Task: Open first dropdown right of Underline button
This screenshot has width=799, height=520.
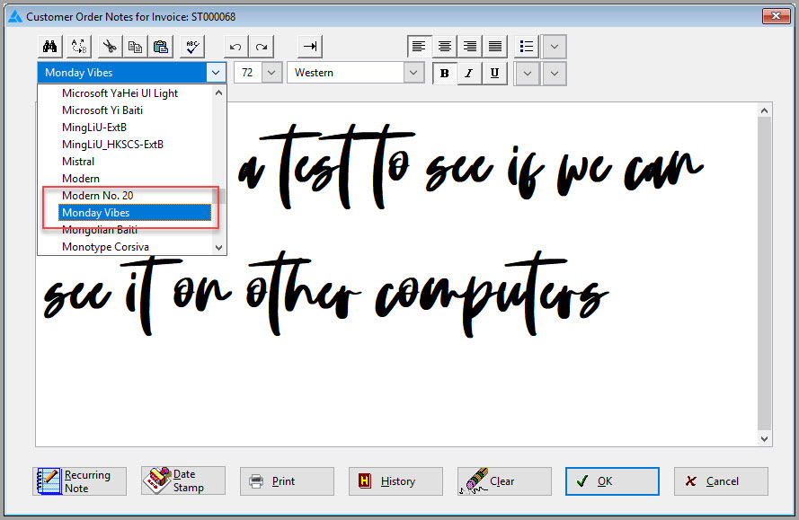Action: (x=528, y=74)
